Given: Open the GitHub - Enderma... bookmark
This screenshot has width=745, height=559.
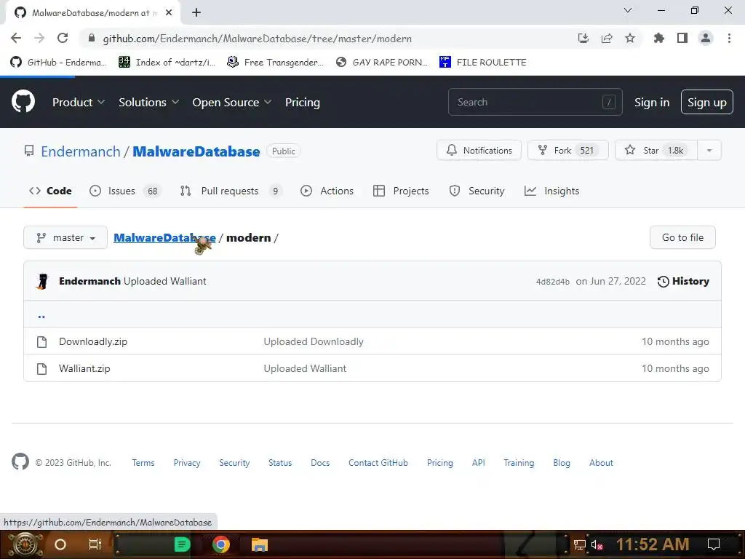Looking at the screenshot, I should [x=58, y=63].
